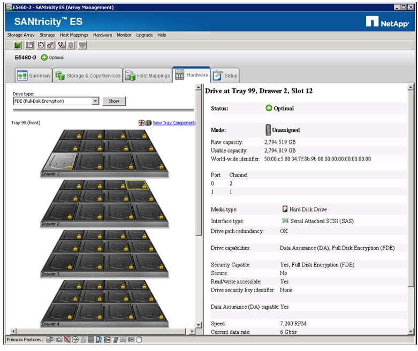This screenshot has height=351, width=418.
Task: Click the second Premium Features volume copy icon
Action: pyautogui.click(x=59, y=340)
